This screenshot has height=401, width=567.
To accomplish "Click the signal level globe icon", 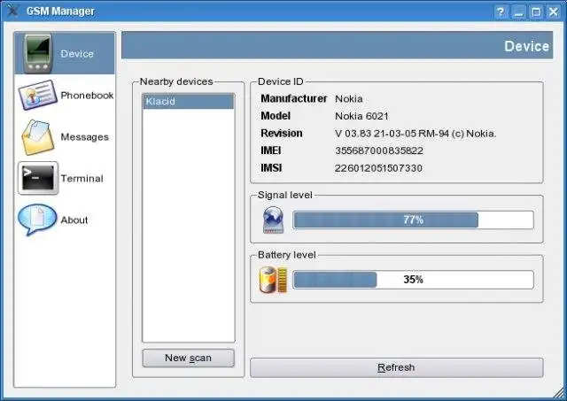I will [x=273, y=220].
